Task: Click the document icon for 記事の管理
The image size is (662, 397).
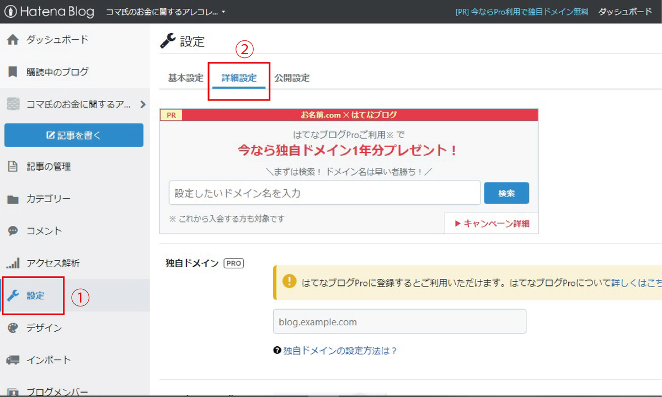Action: tap(13, 167)
